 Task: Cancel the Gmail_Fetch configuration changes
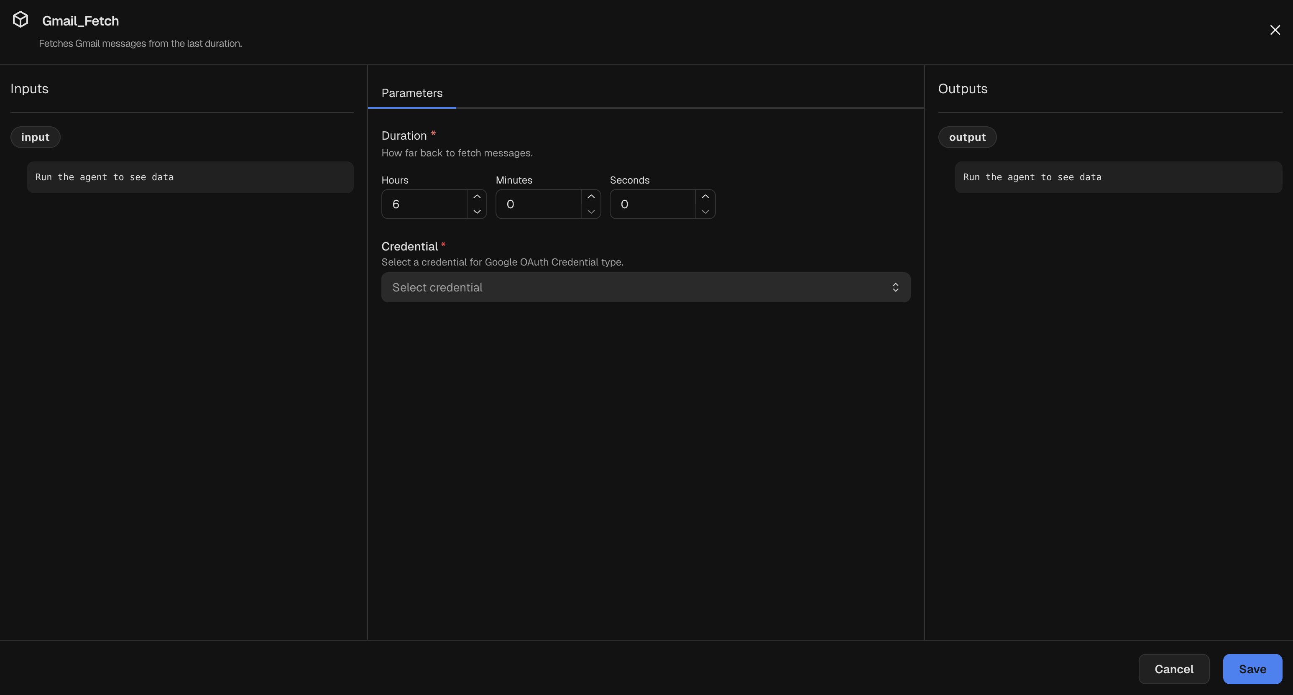click(x=1174, y=669)
